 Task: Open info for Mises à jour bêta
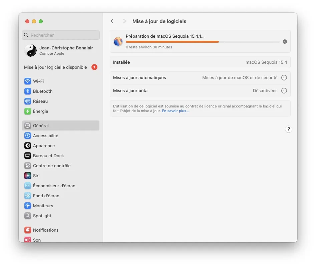pos(284,91)
